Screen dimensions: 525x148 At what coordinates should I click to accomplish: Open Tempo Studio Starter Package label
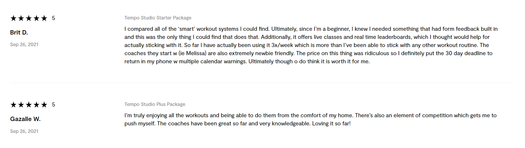(158, 18)
